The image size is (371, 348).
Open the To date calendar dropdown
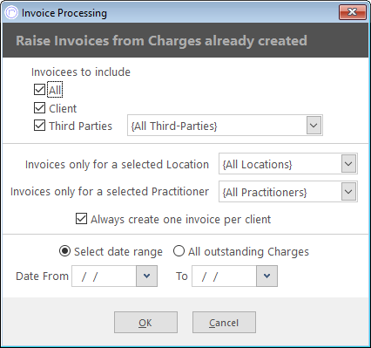point(266,276)
